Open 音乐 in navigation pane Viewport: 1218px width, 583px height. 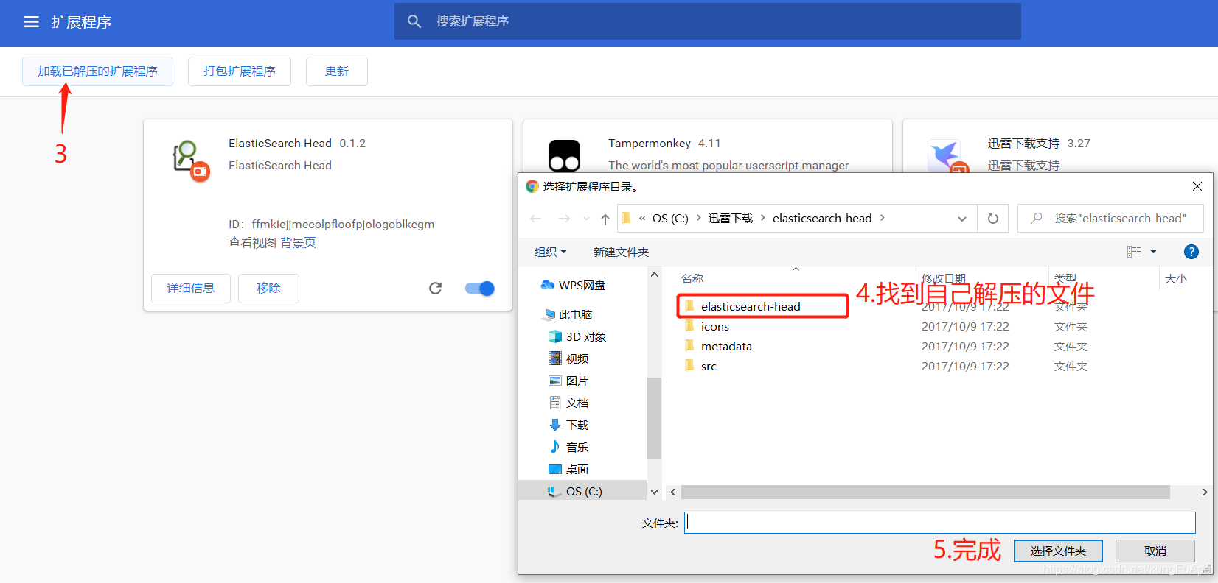568,448
